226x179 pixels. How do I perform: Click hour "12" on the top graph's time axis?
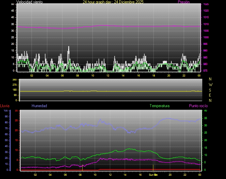pos(108,75)
